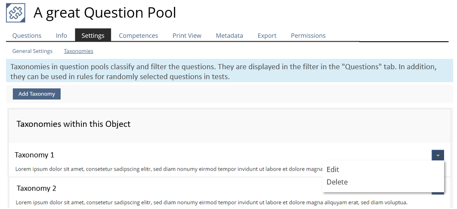Open the Questions tab
Screen dimensions: 457x209
pyautogui.click(x=27, y=36)
